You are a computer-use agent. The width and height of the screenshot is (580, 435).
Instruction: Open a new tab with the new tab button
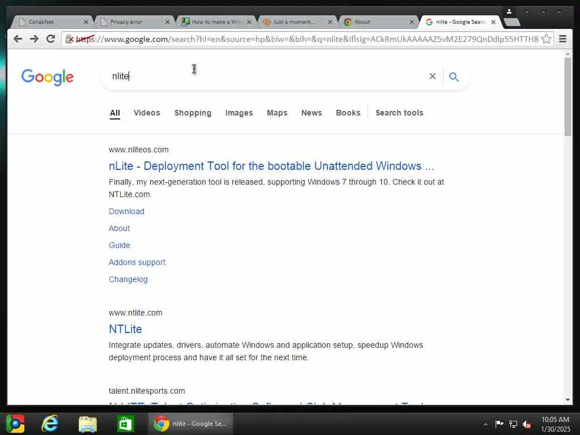point(512,23)
